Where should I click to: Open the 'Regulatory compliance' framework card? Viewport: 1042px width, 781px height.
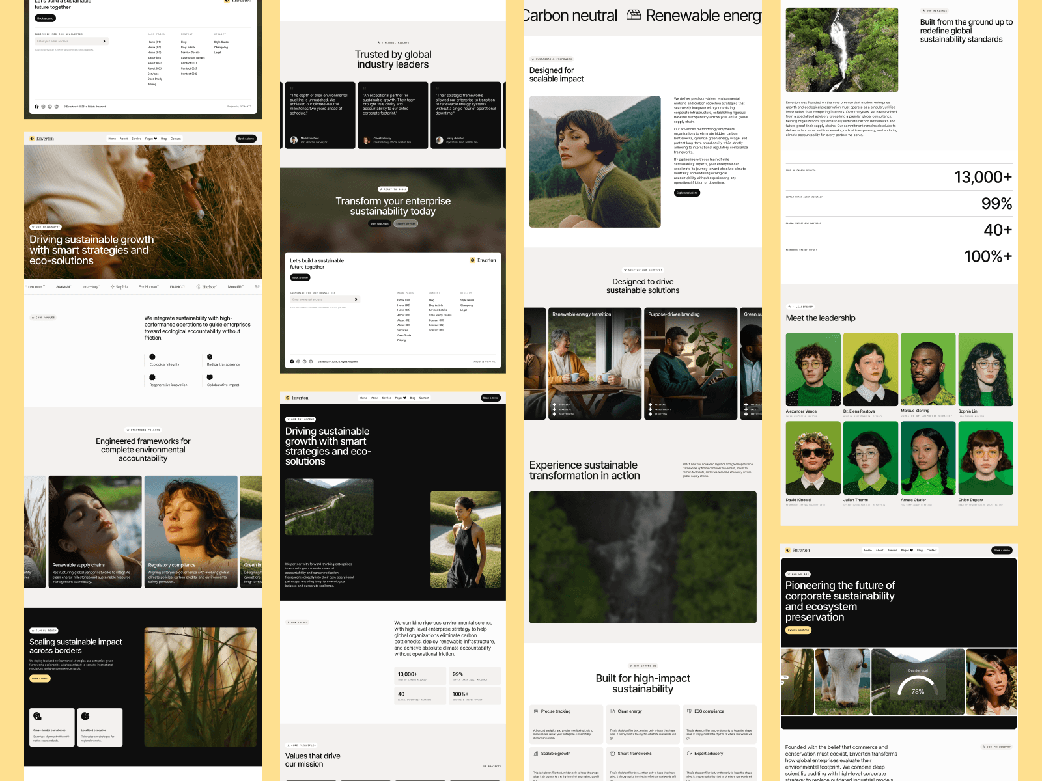point(191,532)
